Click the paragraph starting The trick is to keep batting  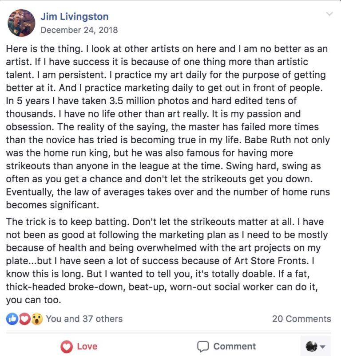pyautogui.click(x=167, y=261)
